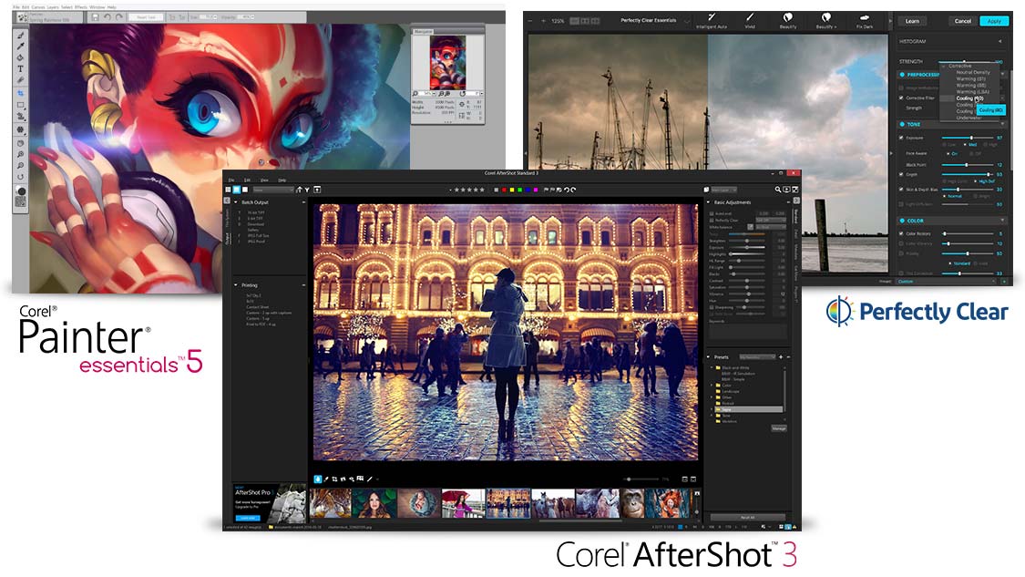Choose the Crop tool in Painter toolbox
1025x577 pixels.
[x=20, y=93]
